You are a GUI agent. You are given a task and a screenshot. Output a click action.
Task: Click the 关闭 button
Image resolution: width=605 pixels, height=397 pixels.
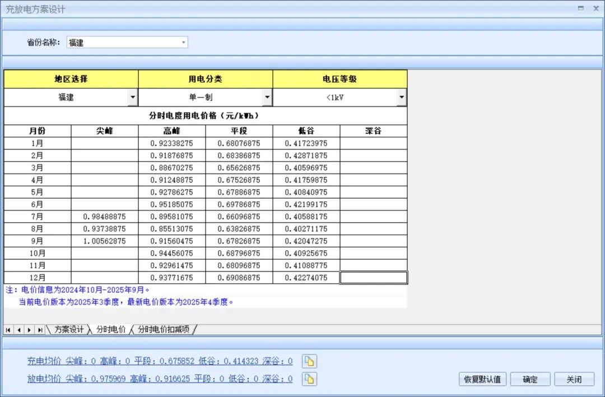click(x=574, y=379)
